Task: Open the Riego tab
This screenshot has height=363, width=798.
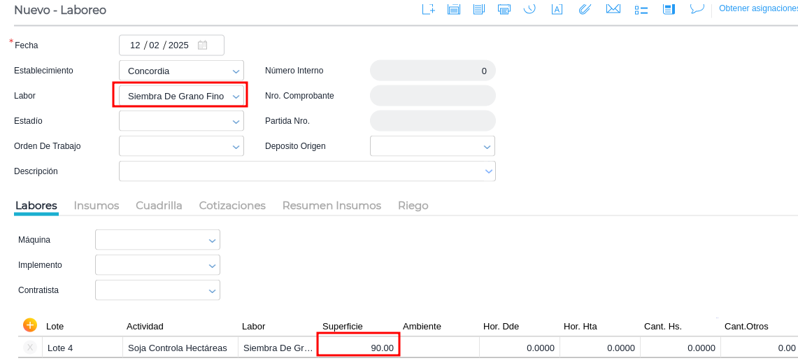Action: pyautogui.click(x=413, y=206)
